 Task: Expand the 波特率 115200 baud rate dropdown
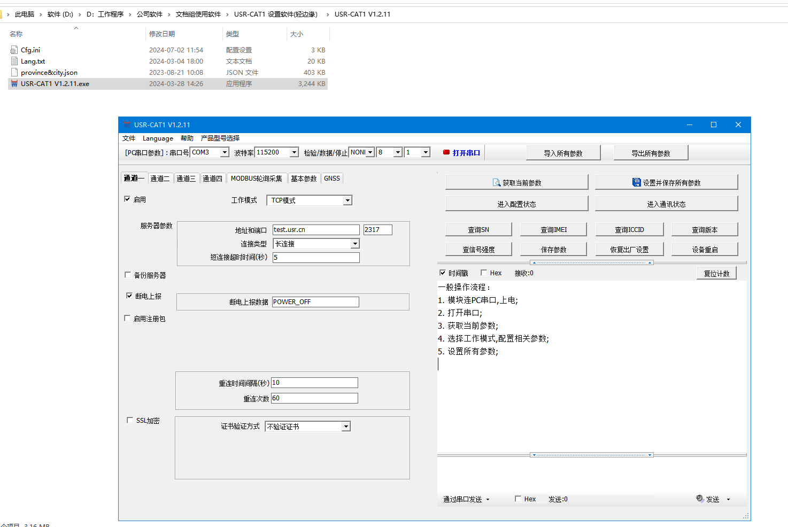[294, 153]
